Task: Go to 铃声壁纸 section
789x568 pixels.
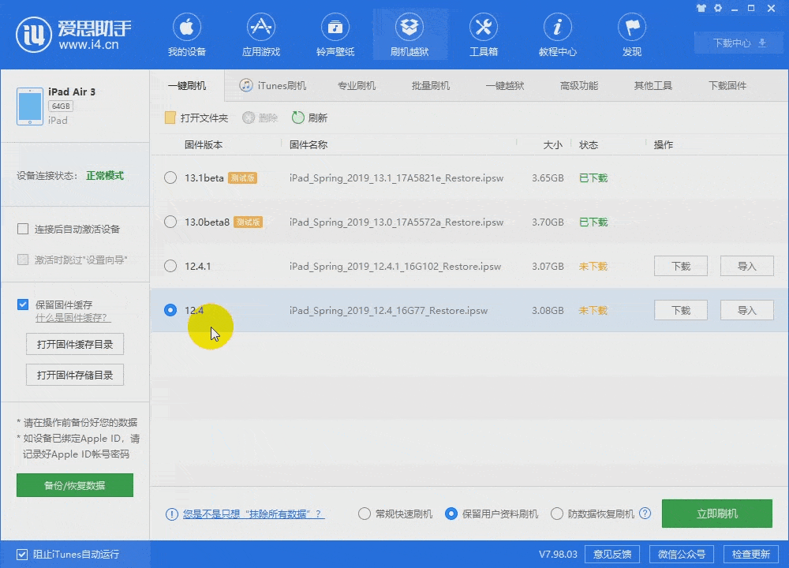Action: (x=335, y=35)
